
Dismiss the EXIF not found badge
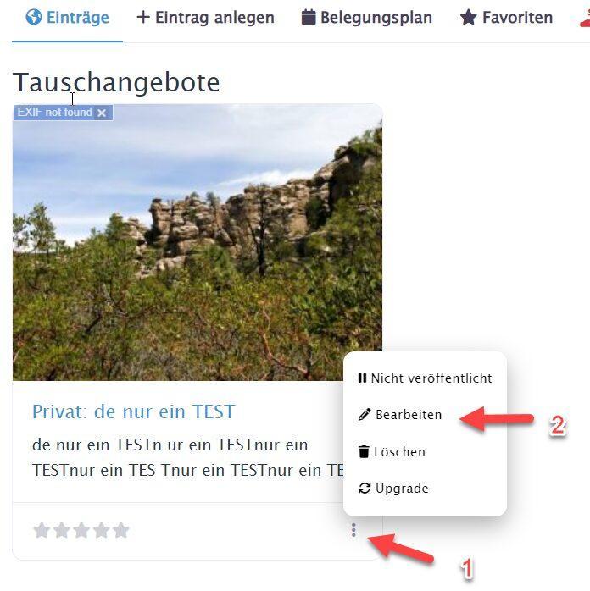[102, 113]
